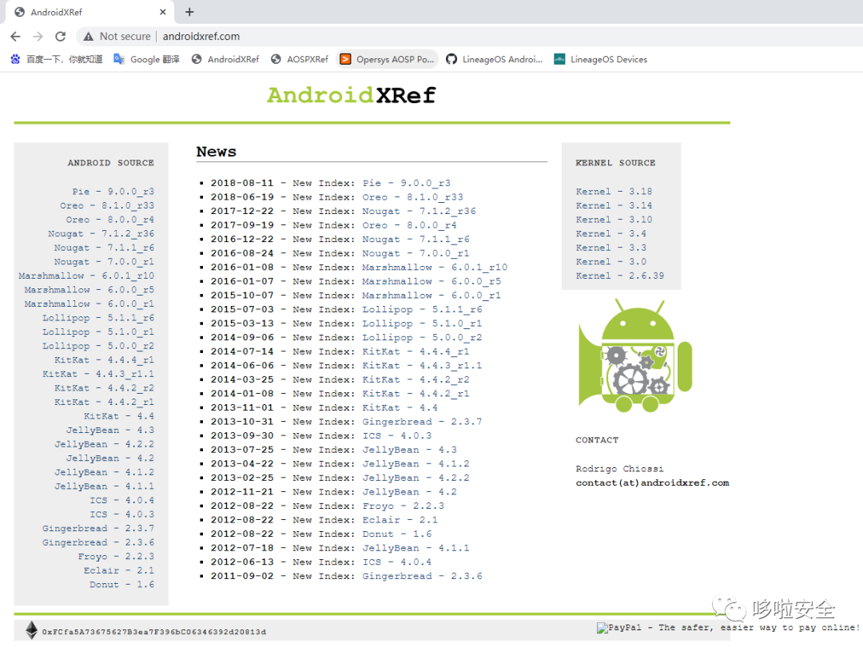Viewport: 863px width, 647px height.
Task: Open Kernel 3.3 source
Action: point(611,248)
